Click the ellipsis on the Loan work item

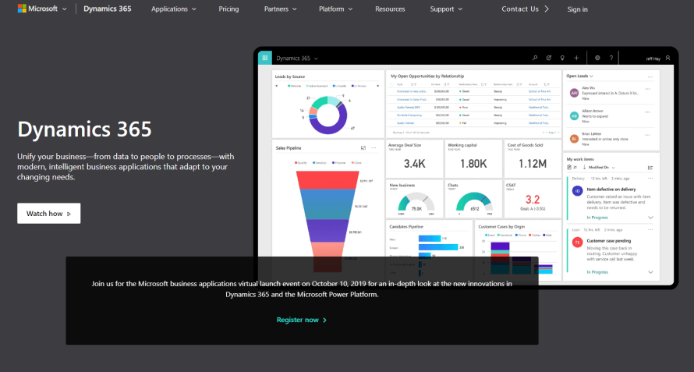pyautogui.click(x=650, y=230)
